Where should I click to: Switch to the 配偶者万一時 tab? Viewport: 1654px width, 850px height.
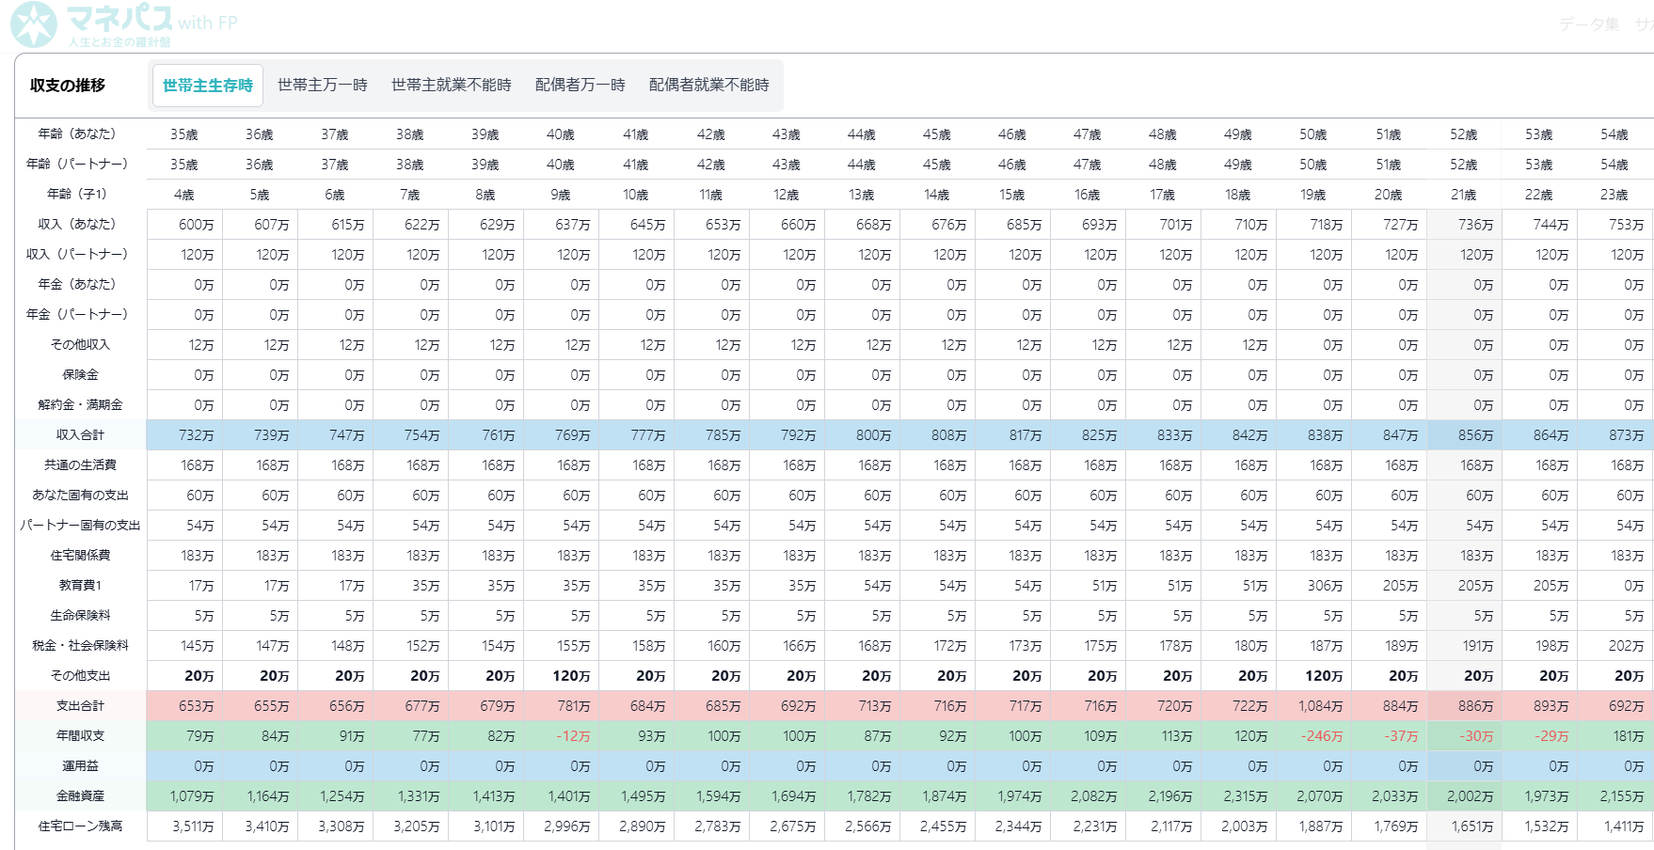580,86
